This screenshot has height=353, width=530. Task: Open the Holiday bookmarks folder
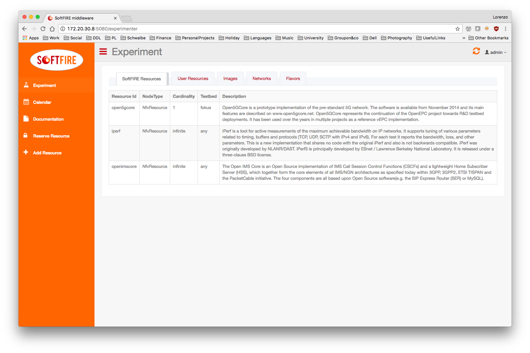pos(229,38)
